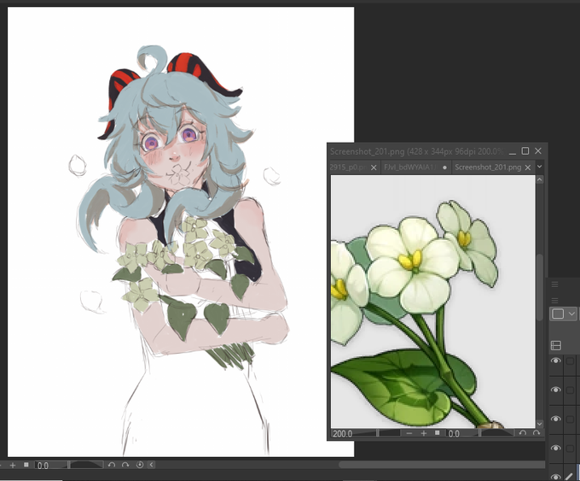Click the Screenshot_201 window's vertical scrollbar thumb
580x481 pixels.
[x=540, y=287]
